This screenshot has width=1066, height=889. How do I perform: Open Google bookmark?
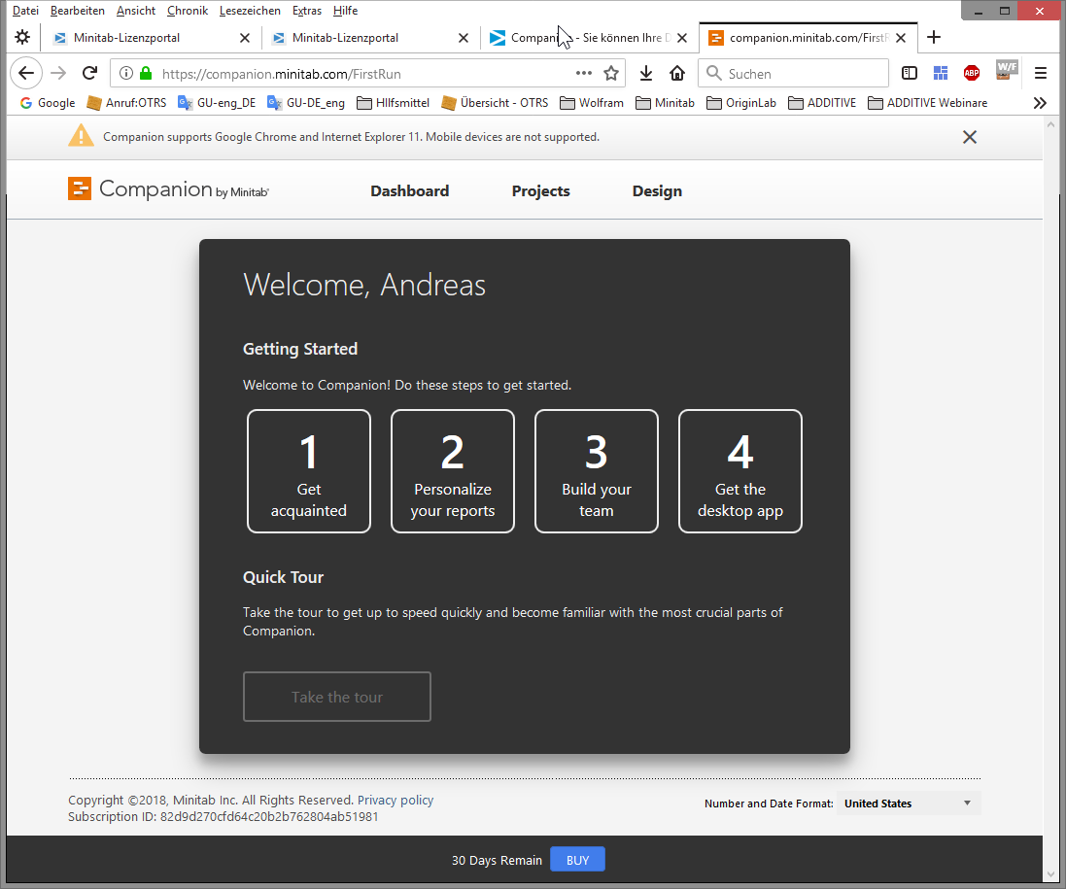48,103
